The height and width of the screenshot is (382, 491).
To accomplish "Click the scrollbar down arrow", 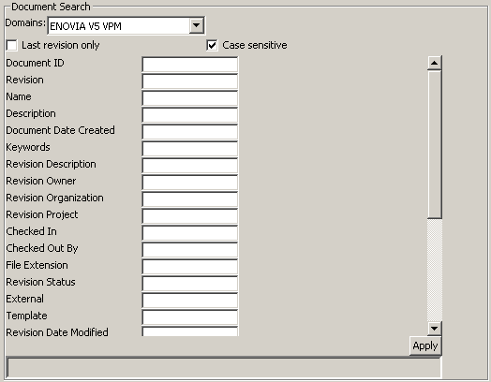I will 435,329.
